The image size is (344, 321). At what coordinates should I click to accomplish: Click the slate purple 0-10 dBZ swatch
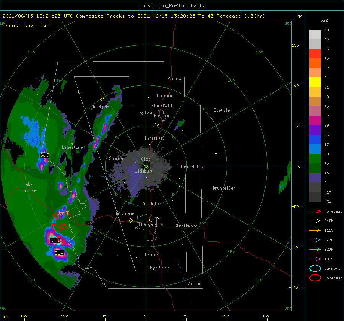315,178
